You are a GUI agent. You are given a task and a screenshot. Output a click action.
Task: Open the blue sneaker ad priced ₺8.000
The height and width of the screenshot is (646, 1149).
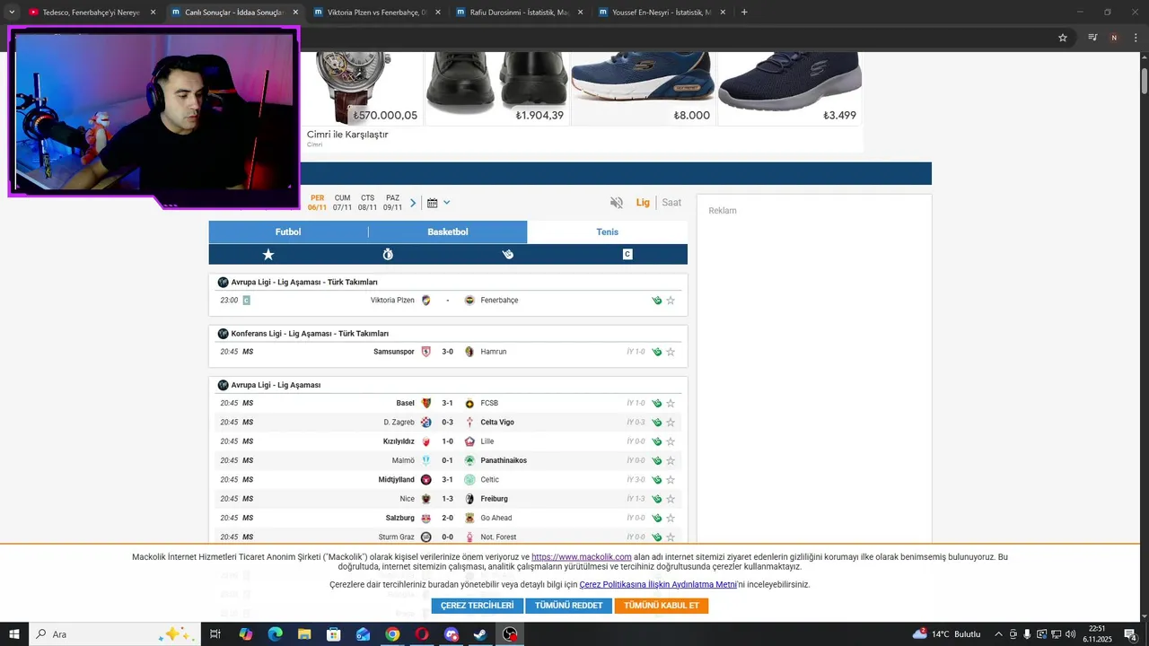(643, 88)
